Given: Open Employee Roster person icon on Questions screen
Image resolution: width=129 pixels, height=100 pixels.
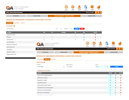Looking at the screenshot, I should (x=100, y=43).
